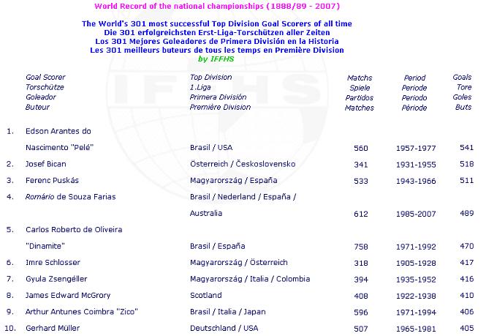Click the 1985-2007 period for Romário
This screenshot has height=336, width=486.
coord(415,213)
